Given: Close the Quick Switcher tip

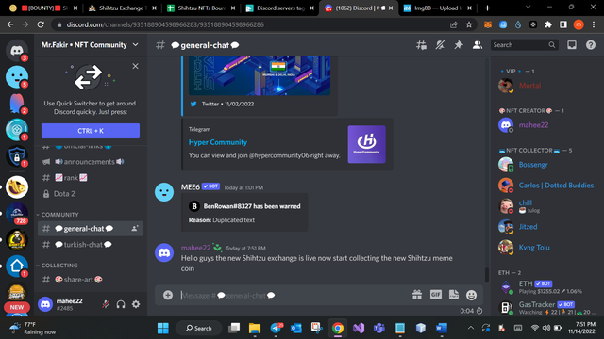Looking at the screenshot, I should point(135,66).
